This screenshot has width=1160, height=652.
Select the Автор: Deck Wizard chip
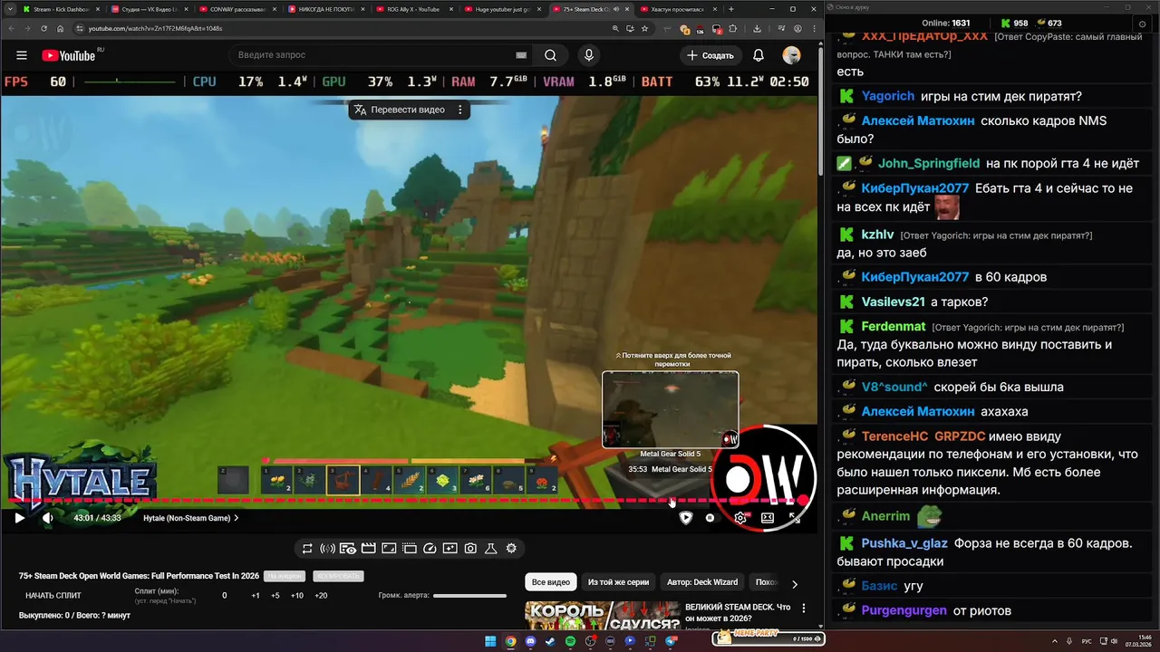point(702,582)
